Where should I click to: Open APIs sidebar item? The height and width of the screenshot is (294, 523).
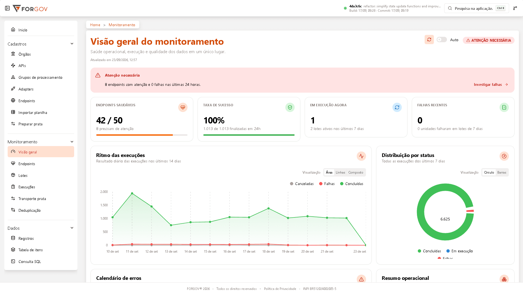[x=41, y=66]
